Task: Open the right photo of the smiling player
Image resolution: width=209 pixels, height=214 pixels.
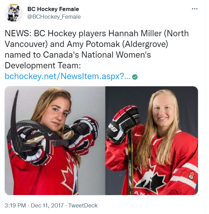Action: point(152,140)
